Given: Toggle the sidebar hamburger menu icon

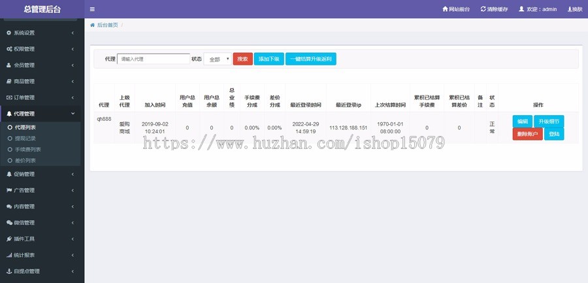Looking at the screenshot, I should (x=92, y=9).
